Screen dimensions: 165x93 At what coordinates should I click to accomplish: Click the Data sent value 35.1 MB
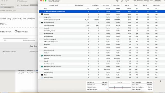[x=150, y=85]
